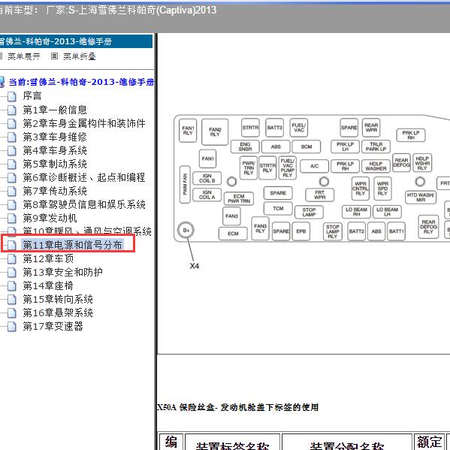Image resolution: width=450 pixels, height=450 pixels.
Task: Click the page icon beside 第4章车身系统
Action: [12, 151]
